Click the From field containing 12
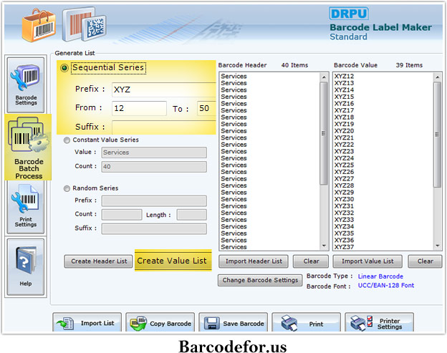The width and height of the screenshot is (447, 353). tap(139, 108)
